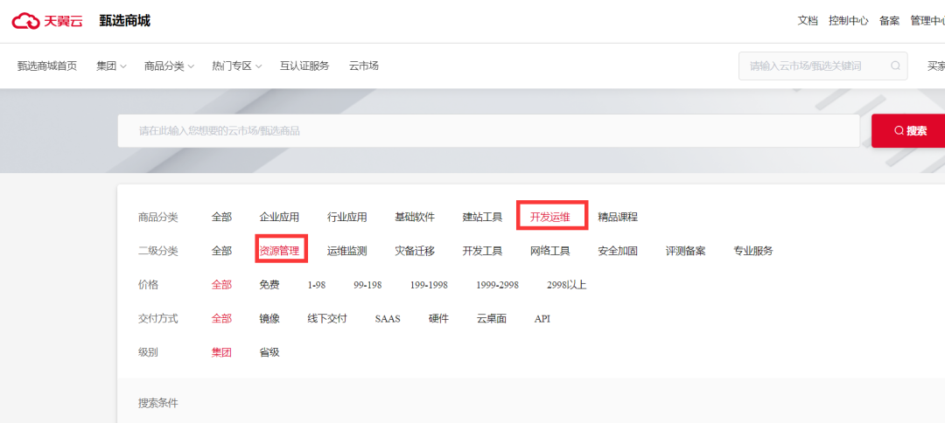
Task: Select the 评测备案 subcategory
Action: 685,251
